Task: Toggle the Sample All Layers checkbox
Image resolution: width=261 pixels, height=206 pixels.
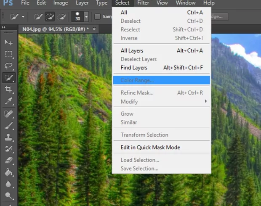Action: point(97,17)
